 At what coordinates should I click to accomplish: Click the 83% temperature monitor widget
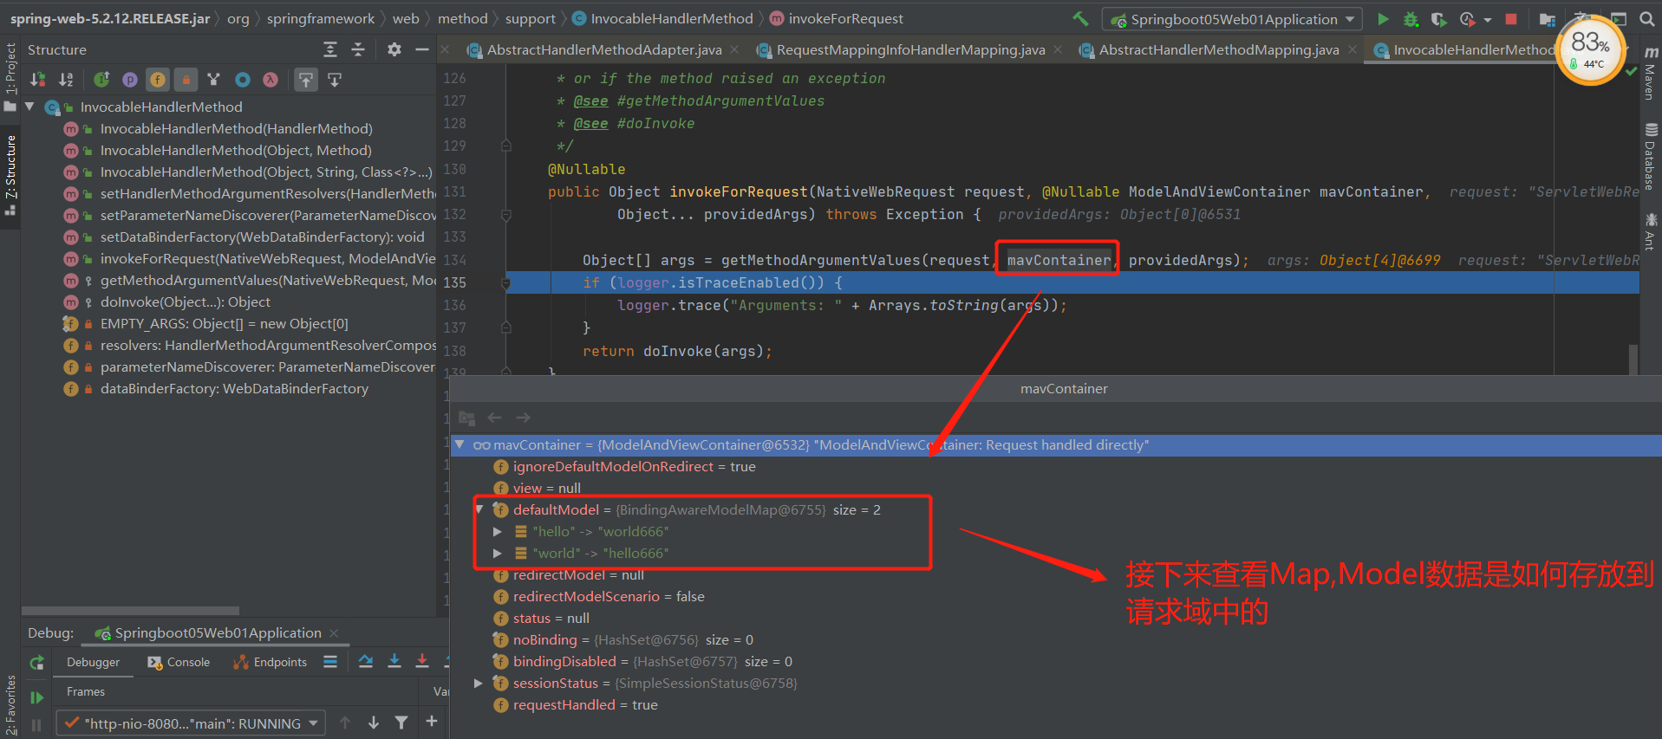(x=1592, y=52)
